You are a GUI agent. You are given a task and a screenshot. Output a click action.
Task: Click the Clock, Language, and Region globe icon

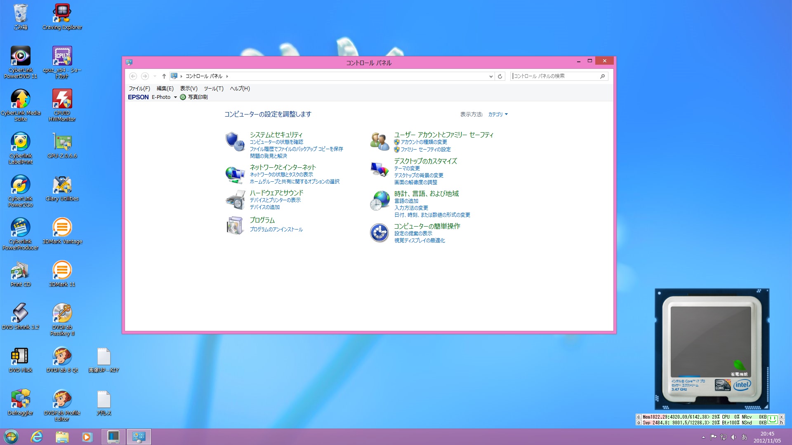coord(379,201)
